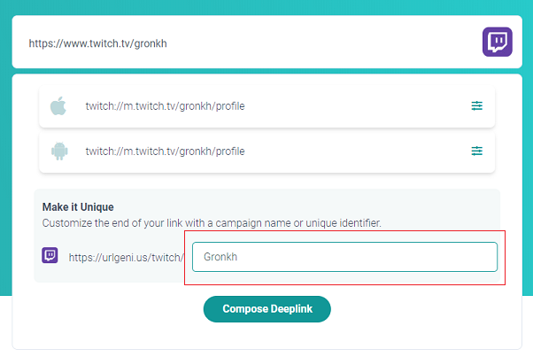
Task: Click the Compose Deeplink button
Action: 266,308
